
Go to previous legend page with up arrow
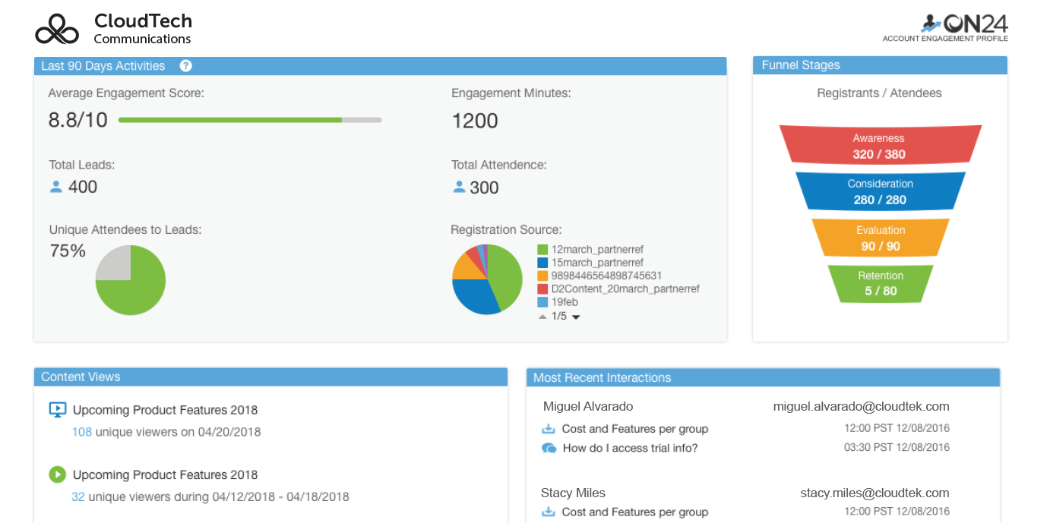(x=542, y=317)
